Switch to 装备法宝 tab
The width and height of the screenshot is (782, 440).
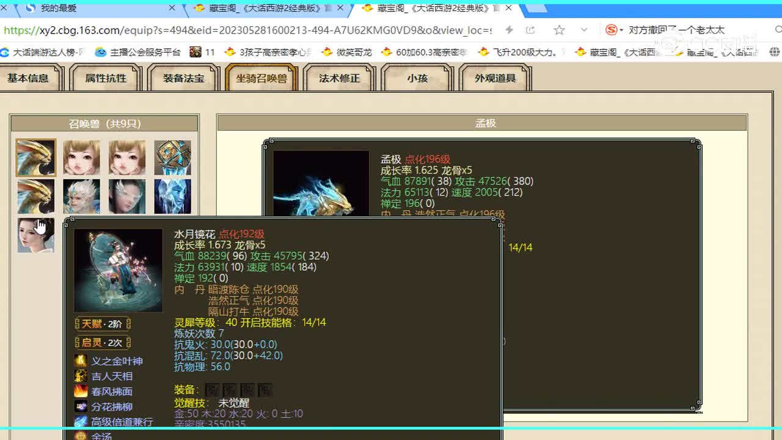coord(183,78)
